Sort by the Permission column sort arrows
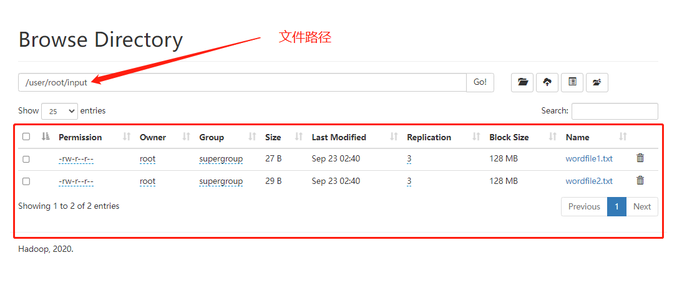 click(x=127, y=137)
